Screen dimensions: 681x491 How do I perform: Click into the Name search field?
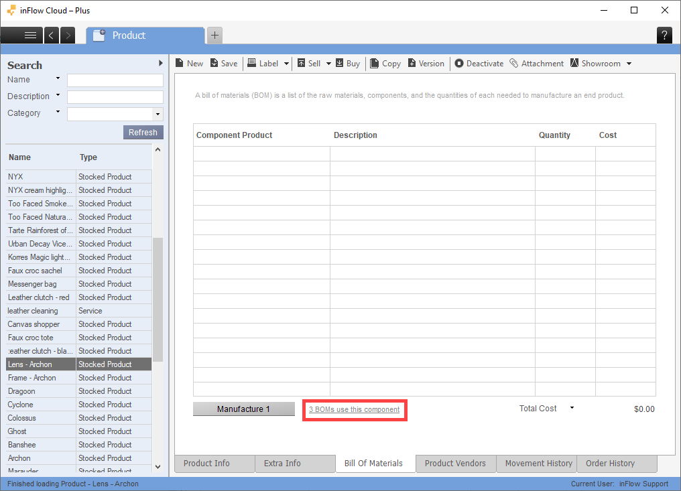[115, 80]
